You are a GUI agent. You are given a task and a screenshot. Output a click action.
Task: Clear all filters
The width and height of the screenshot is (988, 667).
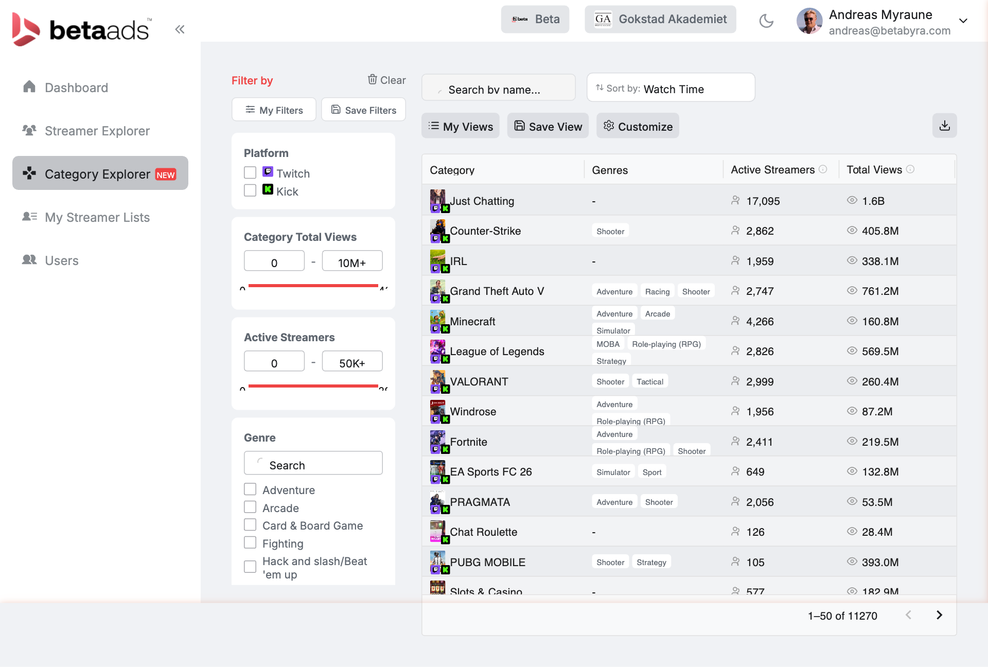386,80
